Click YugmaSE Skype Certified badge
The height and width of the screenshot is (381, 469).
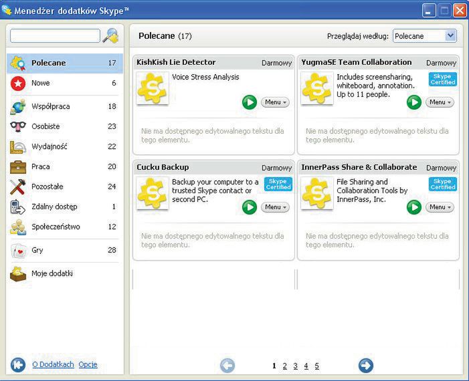(x=443, y=79)
